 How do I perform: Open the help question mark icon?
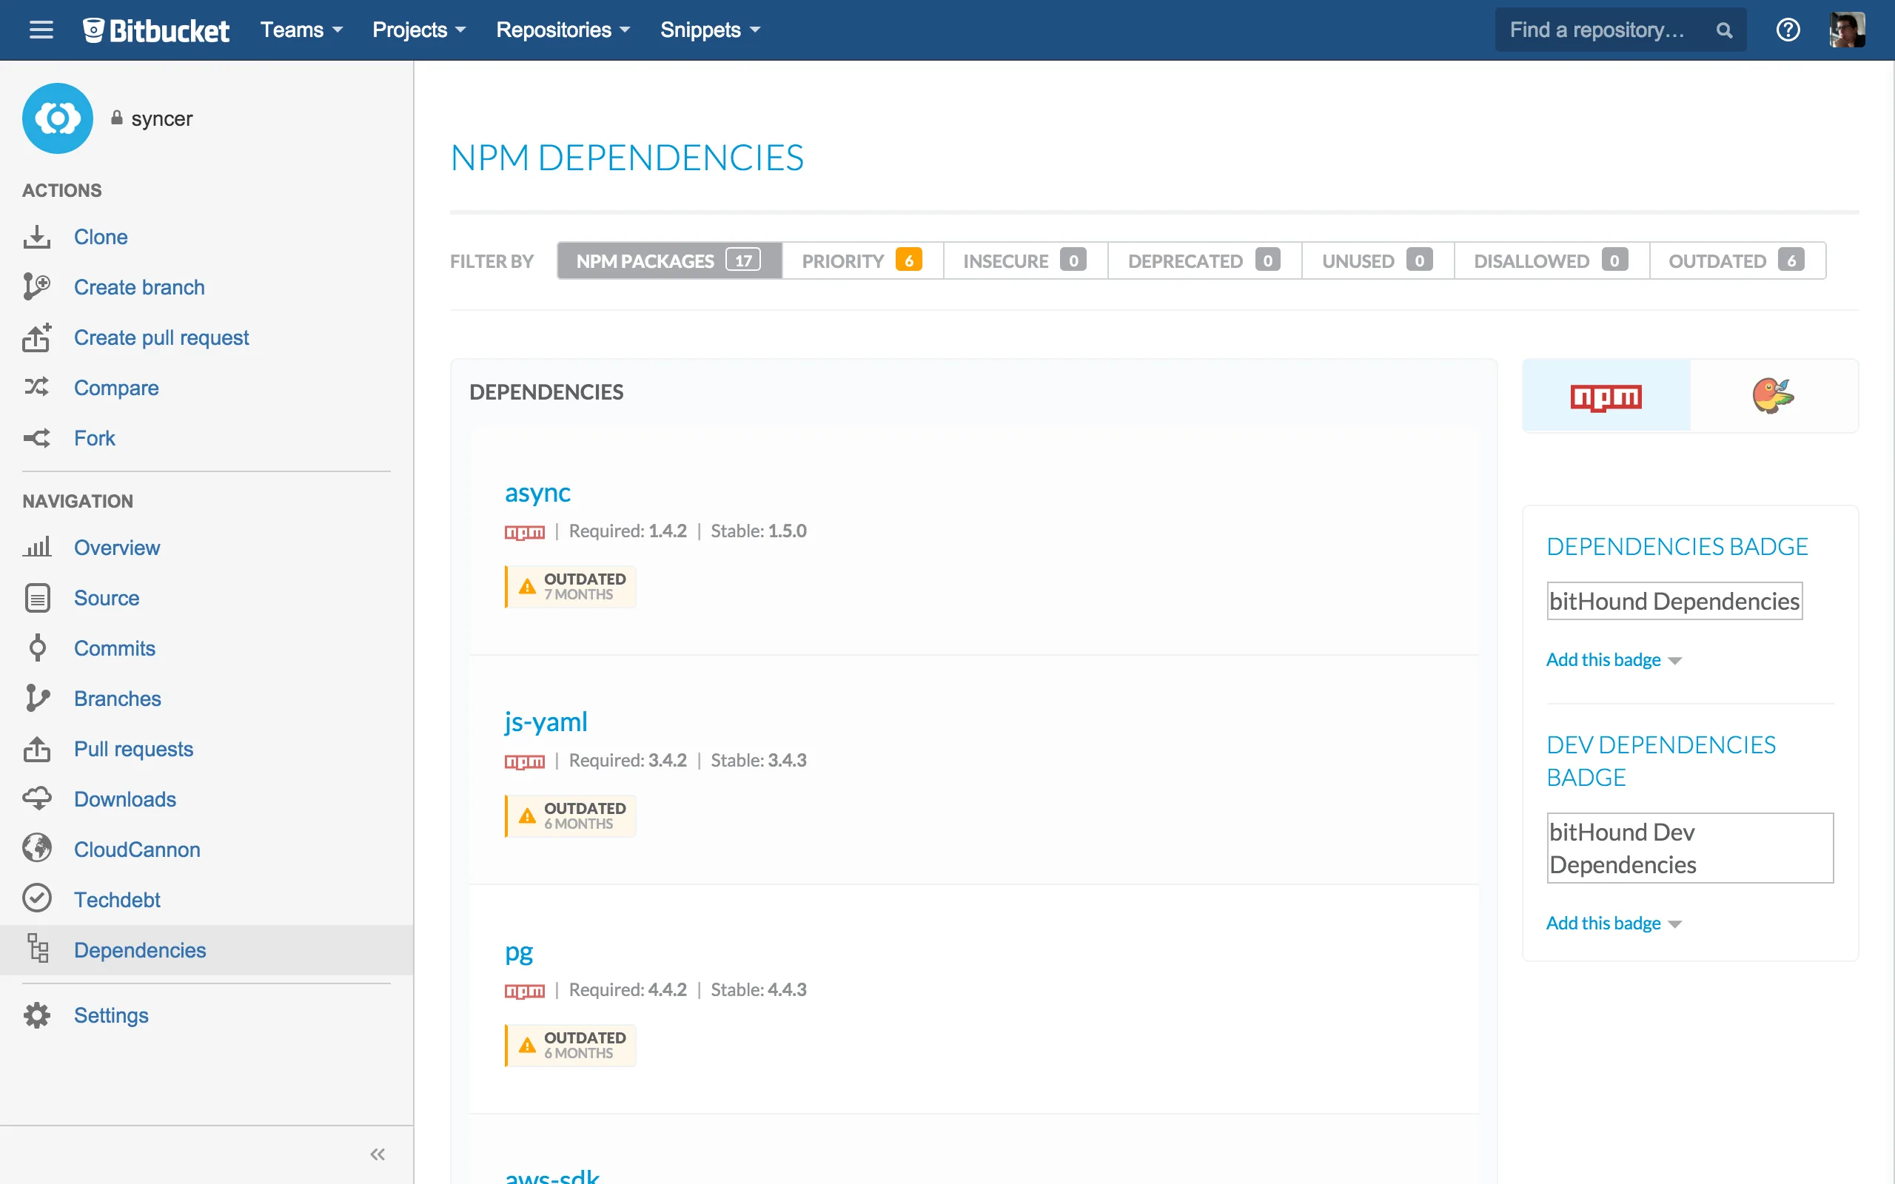tap(1788, 30)
